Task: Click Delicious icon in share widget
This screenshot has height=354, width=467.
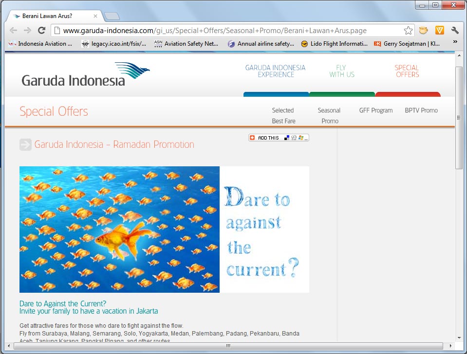Action: click(x=286, y=138)
